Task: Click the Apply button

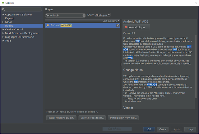Action: (x=176, y=129)
